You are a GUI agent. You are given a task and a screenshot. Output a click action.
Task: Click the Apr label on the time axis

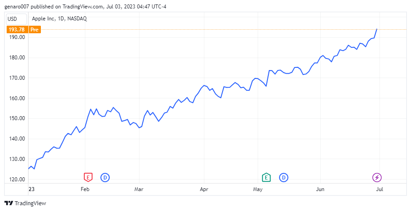click(x=204, y=189)
